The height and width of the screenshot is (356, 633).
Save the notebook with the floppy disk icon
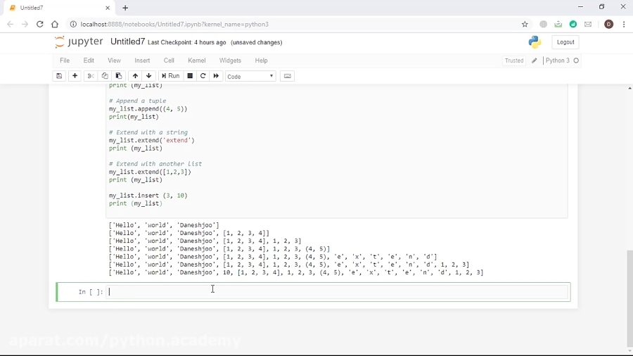pos(59,76)
